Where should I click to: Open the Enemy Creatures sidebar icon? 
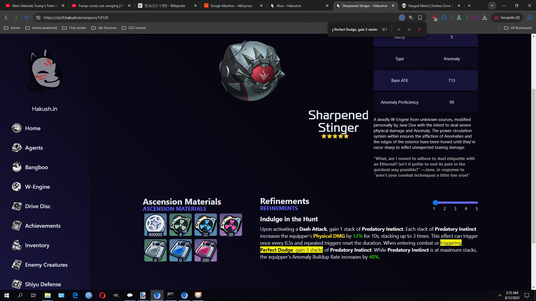click(x=17, y=265)
